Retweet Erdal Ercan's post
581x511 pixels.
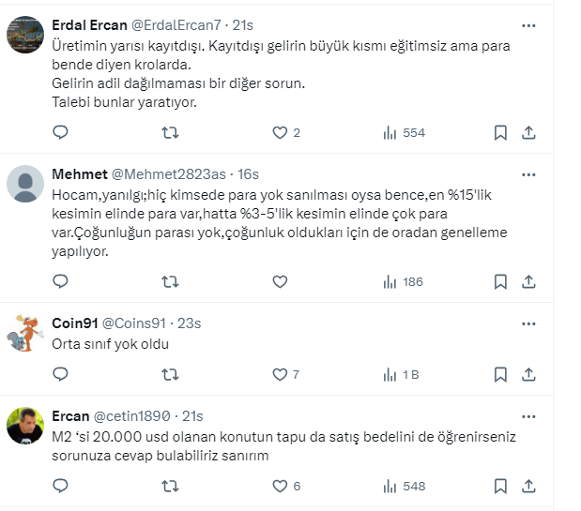click(x=170, y=133)
